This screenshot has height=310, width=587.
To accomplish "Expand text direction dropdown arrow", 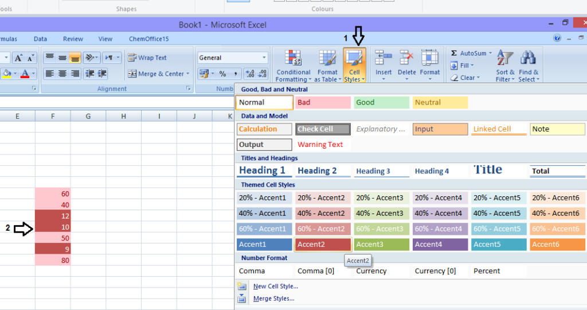I will 118,57.
